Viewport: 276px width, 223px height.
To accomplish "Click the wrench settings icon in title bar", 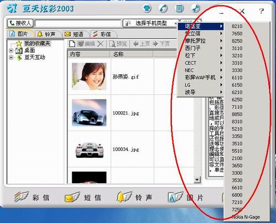I will coord(195,8).
